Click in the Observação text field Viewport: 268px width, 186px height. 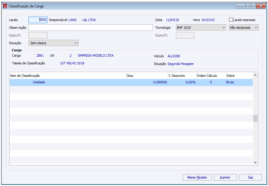(91, 28)
